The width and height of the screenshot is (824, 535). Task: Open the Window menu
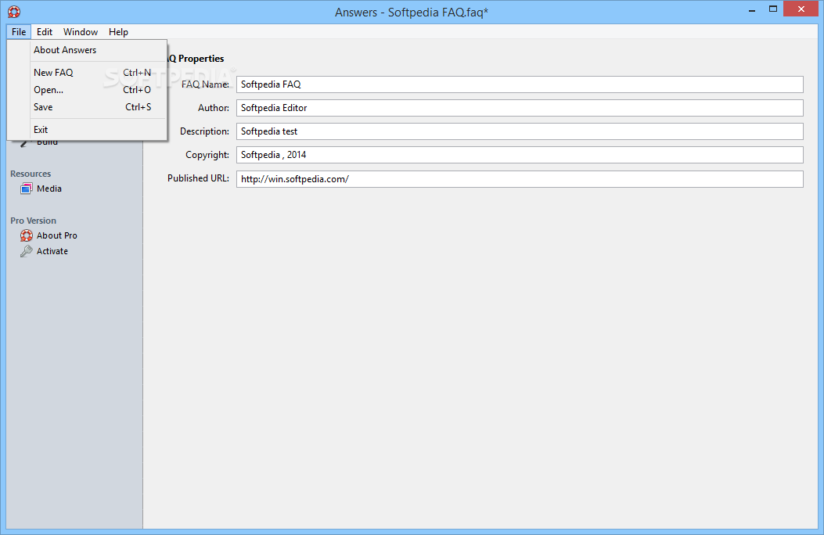tap(81, 32)
